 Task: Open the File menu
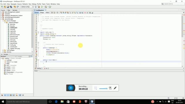click(1, 4)
